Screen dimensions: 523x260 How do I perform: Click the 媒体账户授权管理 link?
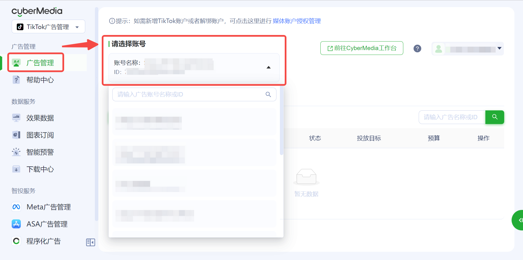point(296,21)
